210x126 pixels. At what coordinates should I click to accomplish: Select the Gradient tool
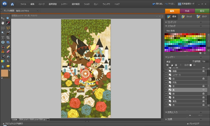(3, 61)
